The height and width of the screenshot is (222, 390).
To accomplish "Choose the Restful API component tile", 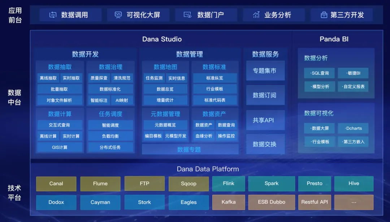I will pyautogui.click(x=315, y=202).
